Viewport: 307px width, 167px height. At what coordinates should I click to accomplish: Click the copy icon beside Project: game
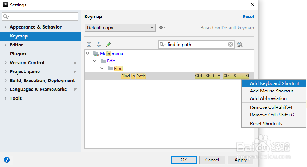(75, 71)
